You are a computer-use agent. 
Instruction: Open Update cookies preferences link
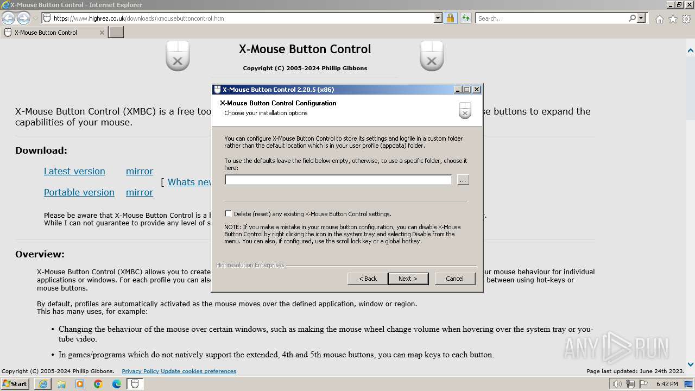(x=198, y=371)
